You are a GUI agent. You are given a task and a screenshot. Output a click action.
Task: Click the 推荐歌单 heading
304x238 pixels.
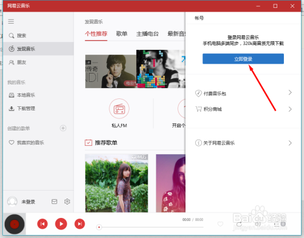pyautogui.click(x=106, y=143)
